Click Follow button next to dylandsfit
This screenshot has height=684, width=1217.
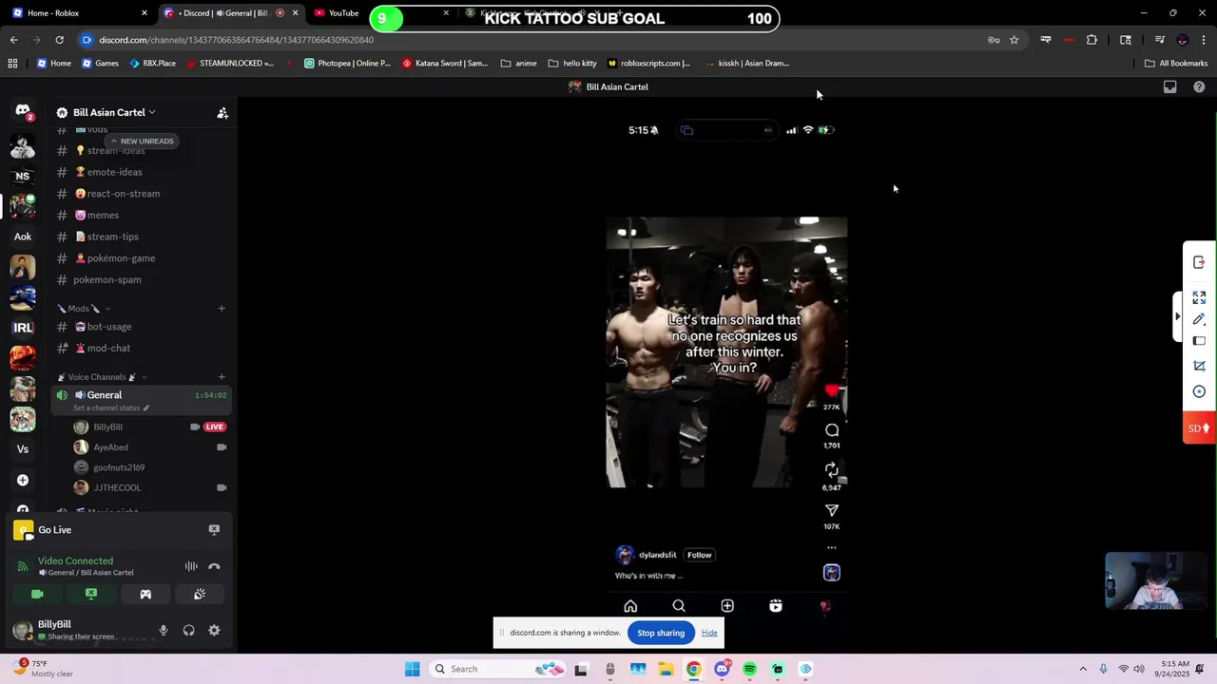(x=700, y=555)
